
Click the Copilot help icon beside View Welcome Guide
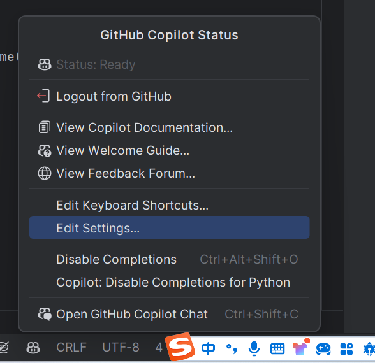click(45, 150)
